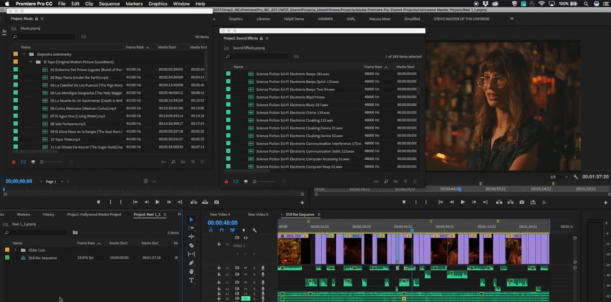
Task: Play Program monitor
Action: click(463, 203)
